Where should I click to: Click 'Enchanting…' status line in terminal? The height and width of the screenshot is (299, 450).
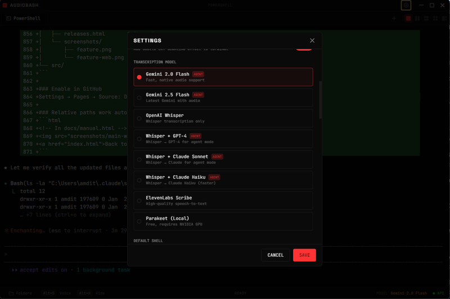(66, 230)
